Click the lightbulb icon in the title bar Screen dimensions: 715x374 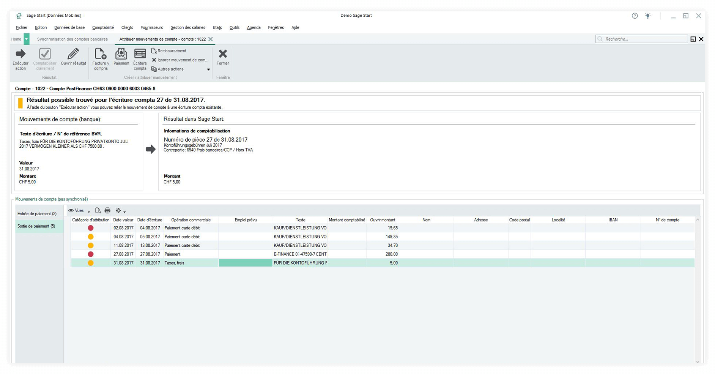click(x=648, y=16)
